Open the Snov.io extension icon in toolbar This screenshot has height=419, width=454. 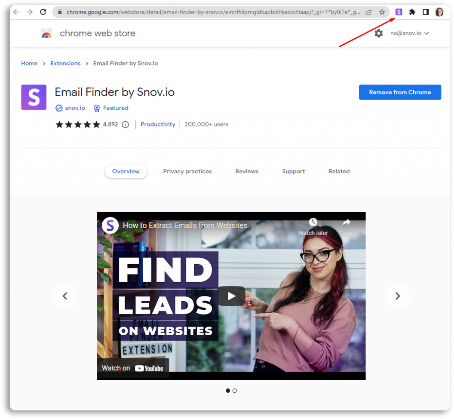(x=399, y=12)
